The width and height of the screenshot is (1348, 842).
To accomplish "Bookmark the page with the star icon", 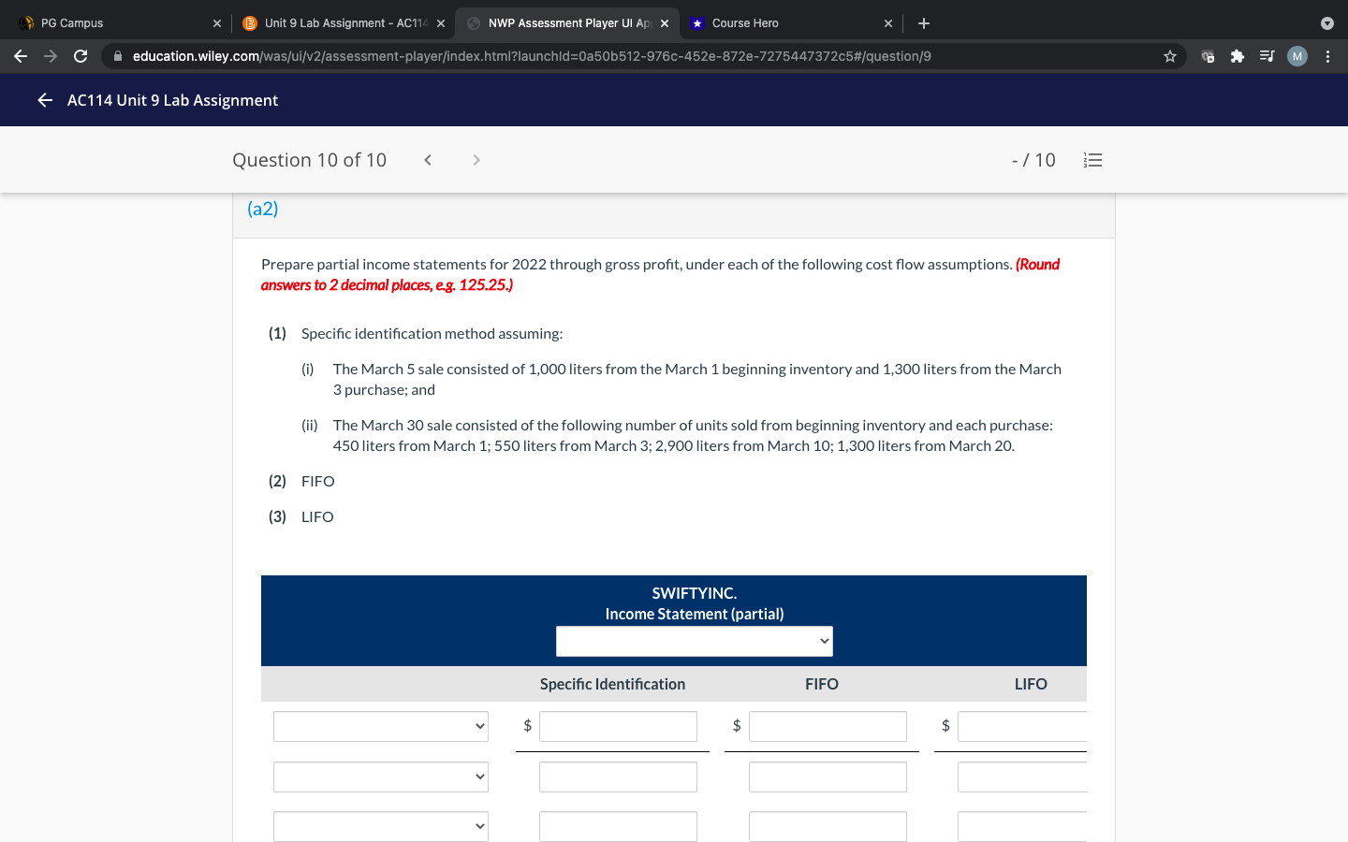I will click(x=1169, y=56).
